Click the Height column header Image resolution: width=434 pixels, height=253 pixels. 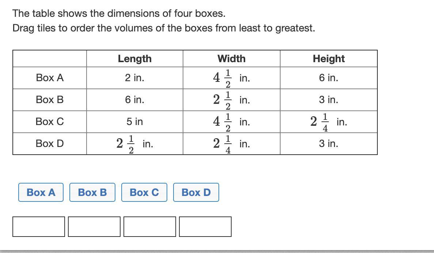coord(328,59)
